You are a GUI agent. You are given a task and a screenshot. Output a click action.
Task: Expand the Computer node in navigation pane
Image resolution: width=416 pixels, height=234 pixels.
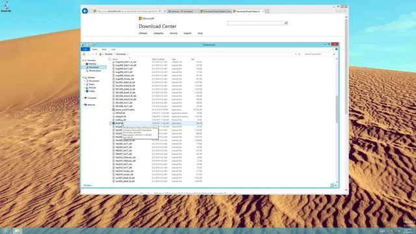click(83, 98)
